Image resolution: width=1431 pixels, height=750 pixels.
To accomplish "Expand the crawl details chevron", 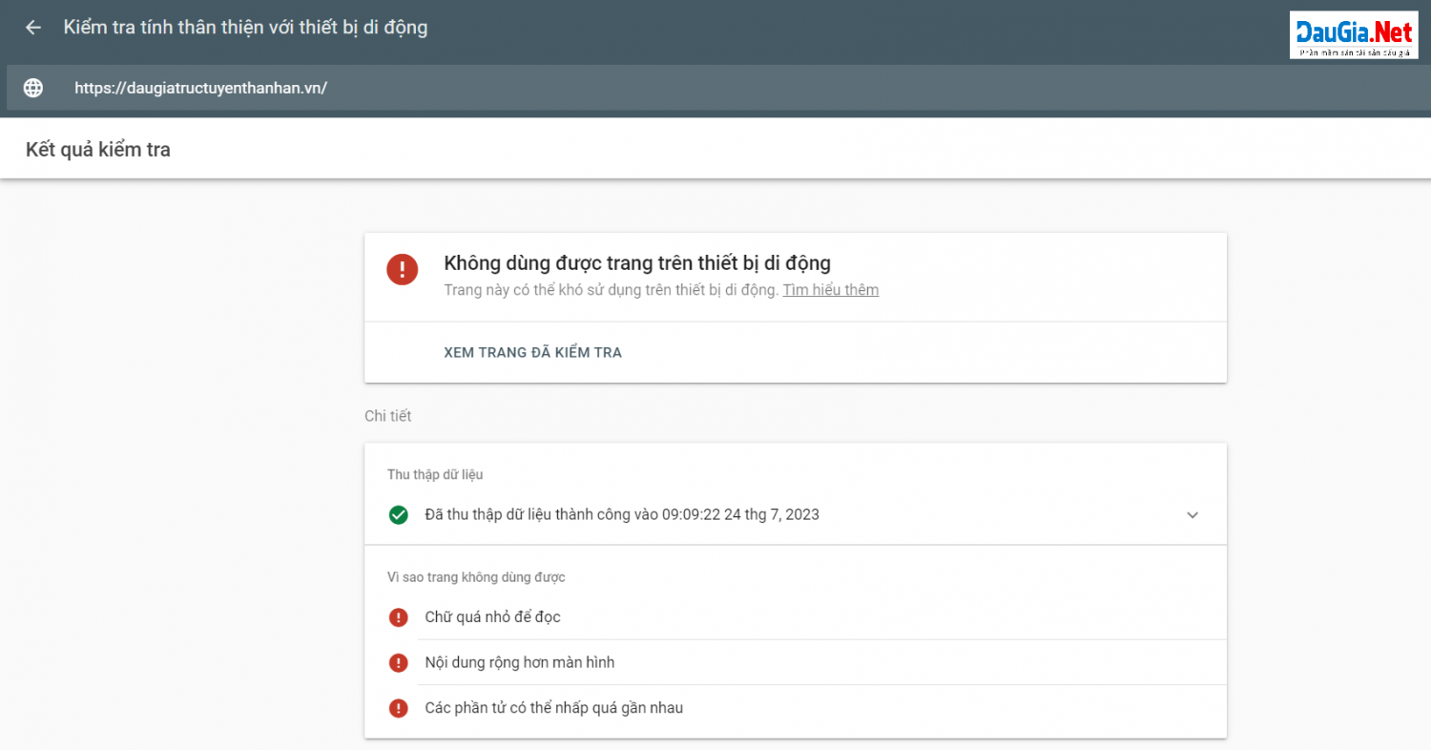I will (x=1192, y=514).
